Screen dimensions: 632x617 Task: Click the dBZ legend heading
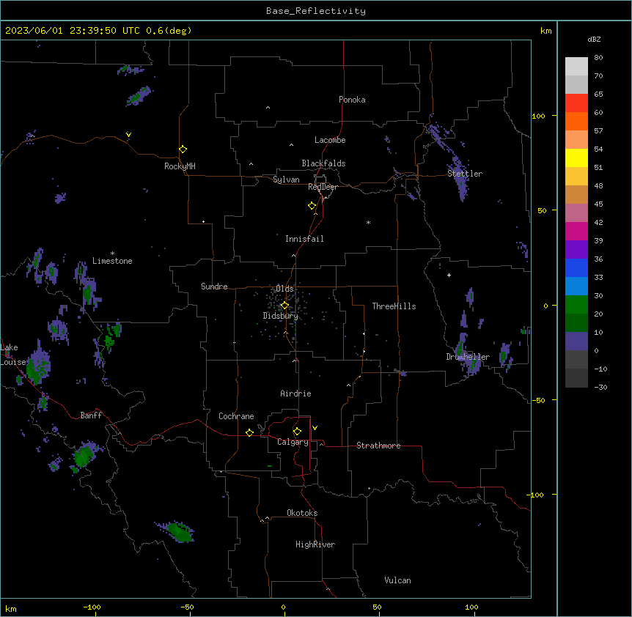[x=594, y=39]
